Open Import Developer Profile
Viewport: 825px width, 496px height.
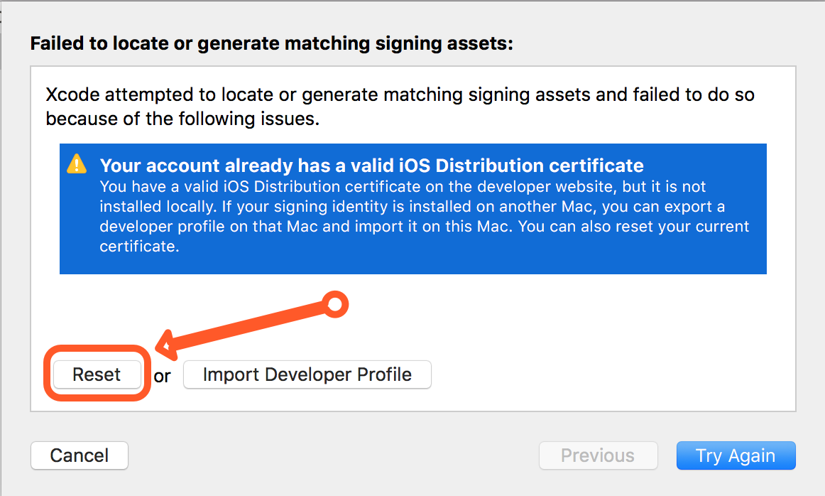point(307,374)
